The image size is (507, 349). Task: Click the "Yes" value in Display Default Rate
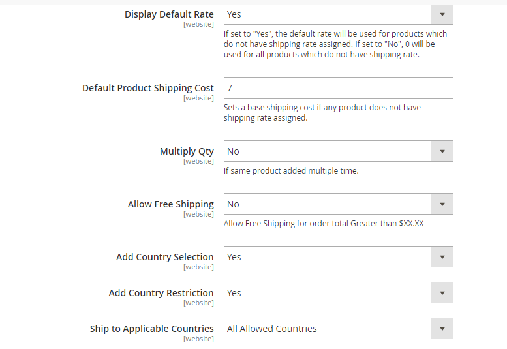[x=234, y=14]
